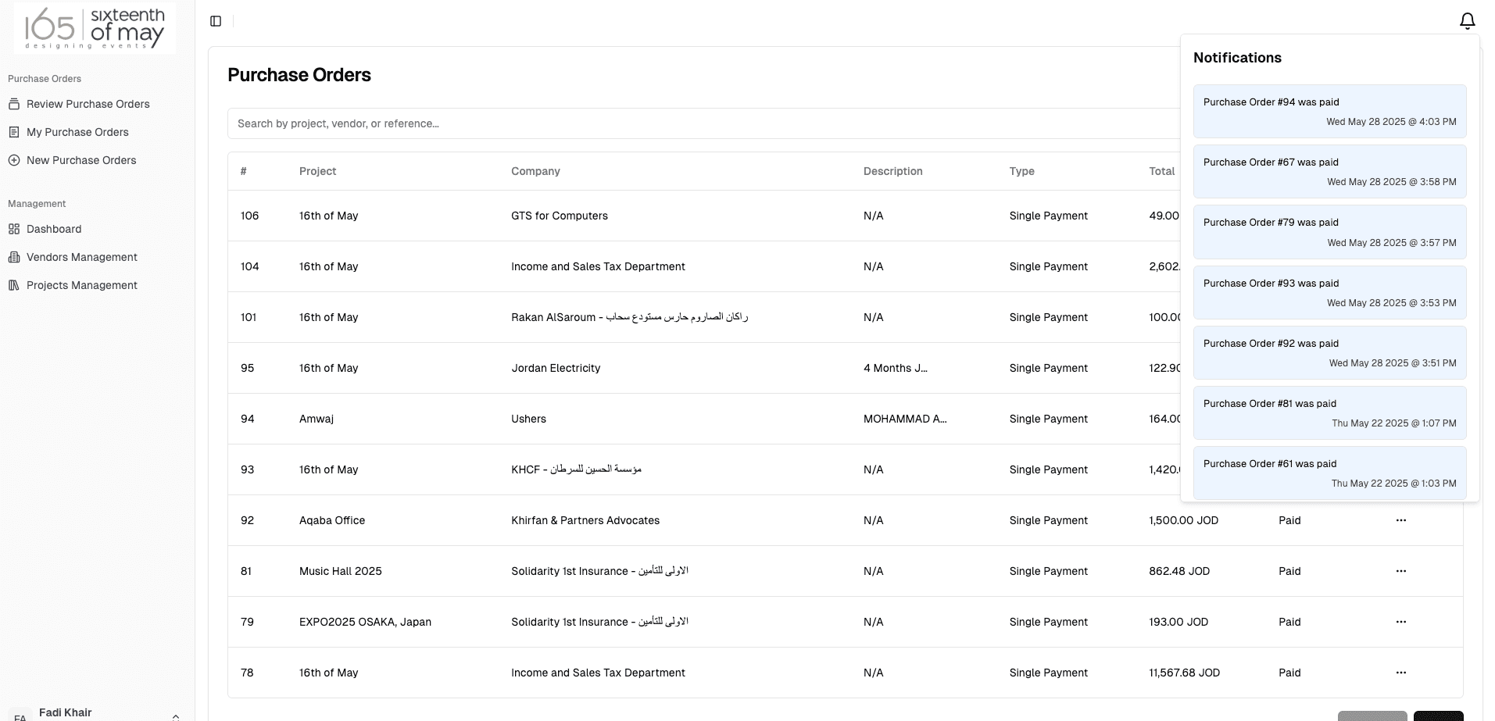Click the New Purchase Orders plus icon
The width and height of the screenshot is (1495, 721).
(14, 160)
